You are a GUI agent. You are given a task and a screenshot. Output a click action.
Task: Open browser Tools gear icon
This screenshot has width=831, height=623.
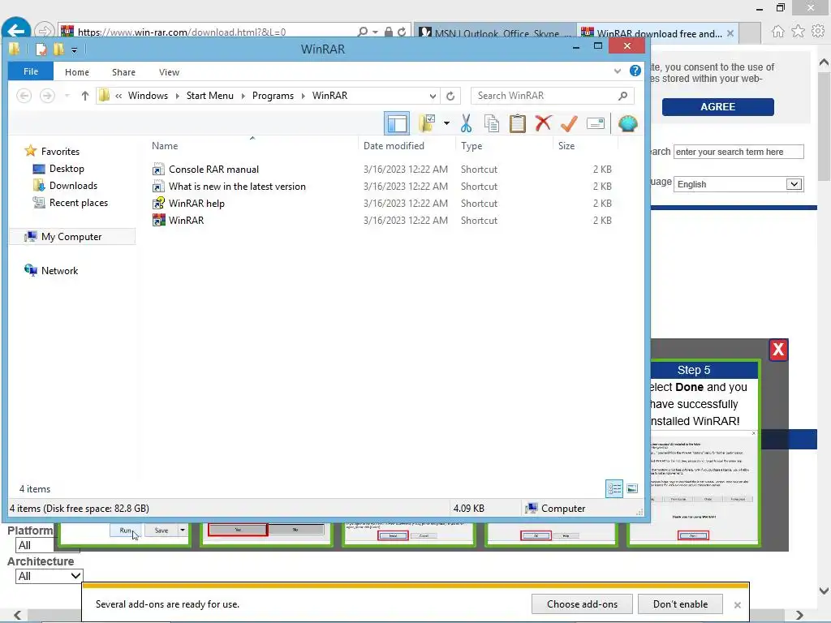pos(818,32)
